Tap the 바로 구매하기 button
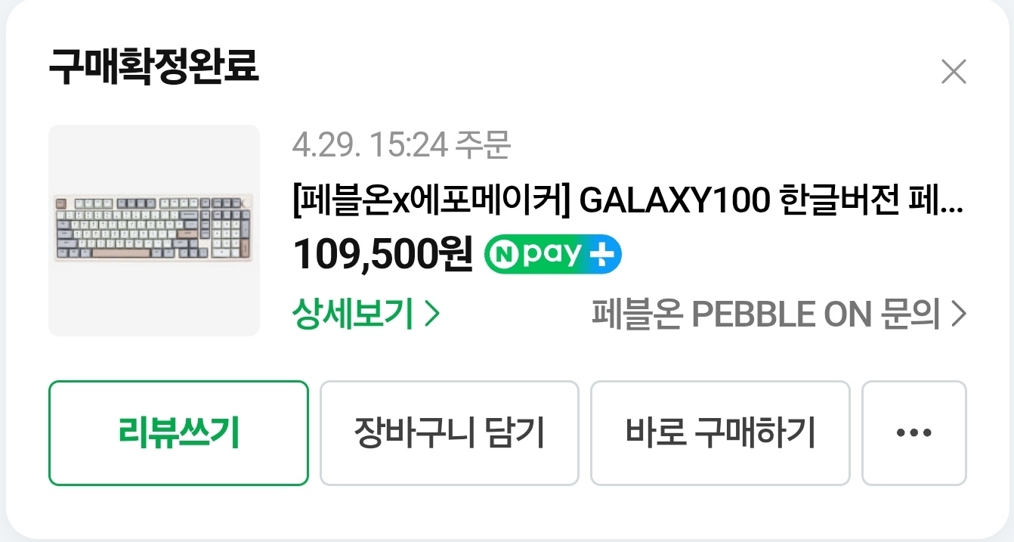 tap(720, 433)
